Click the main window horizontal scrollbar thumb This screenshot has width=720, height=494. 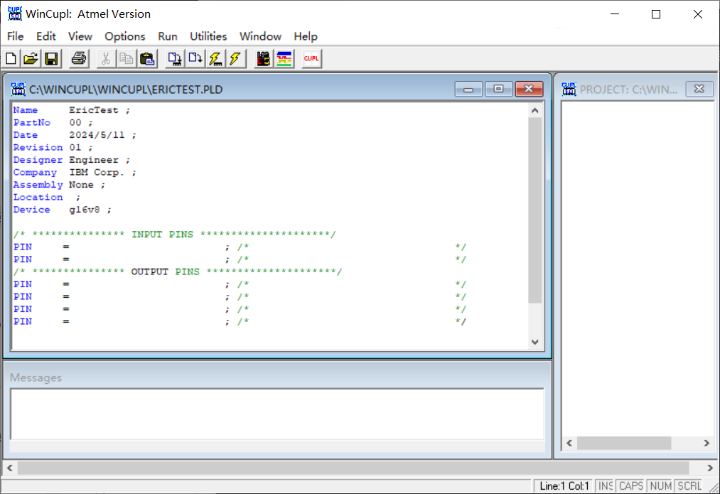point(353,468)
